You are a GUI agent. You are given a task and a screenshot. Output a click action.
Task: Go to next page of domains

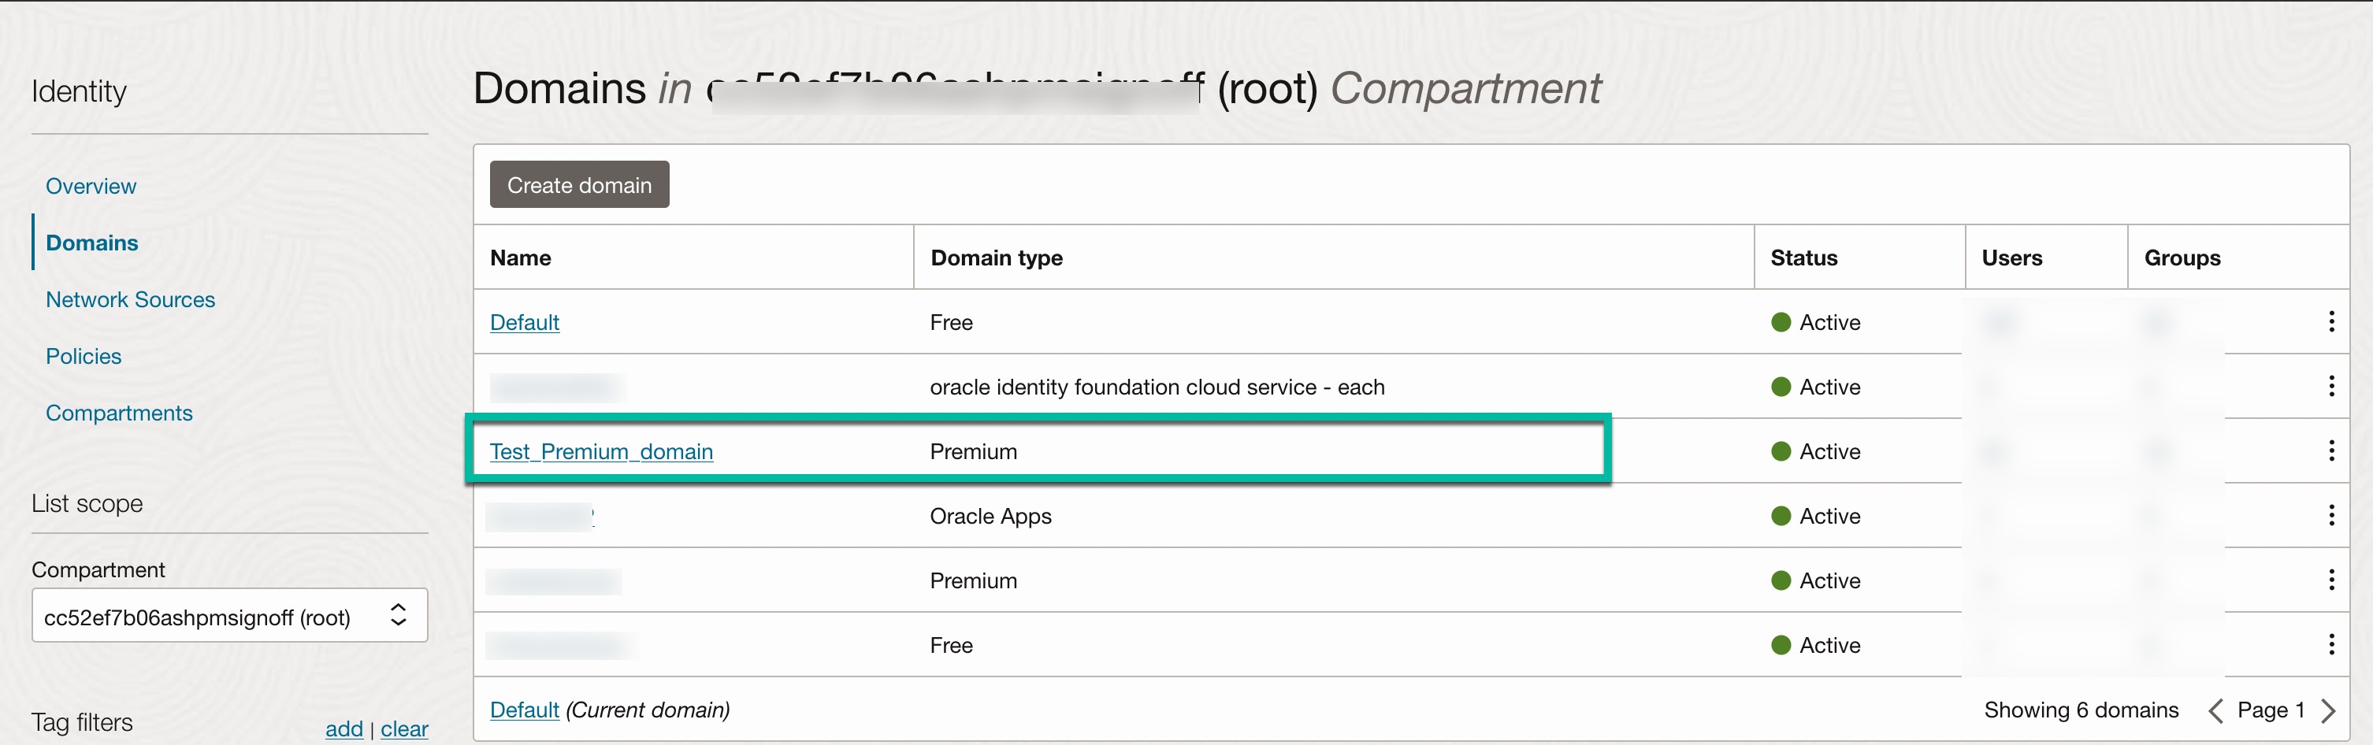point(2328,710)
